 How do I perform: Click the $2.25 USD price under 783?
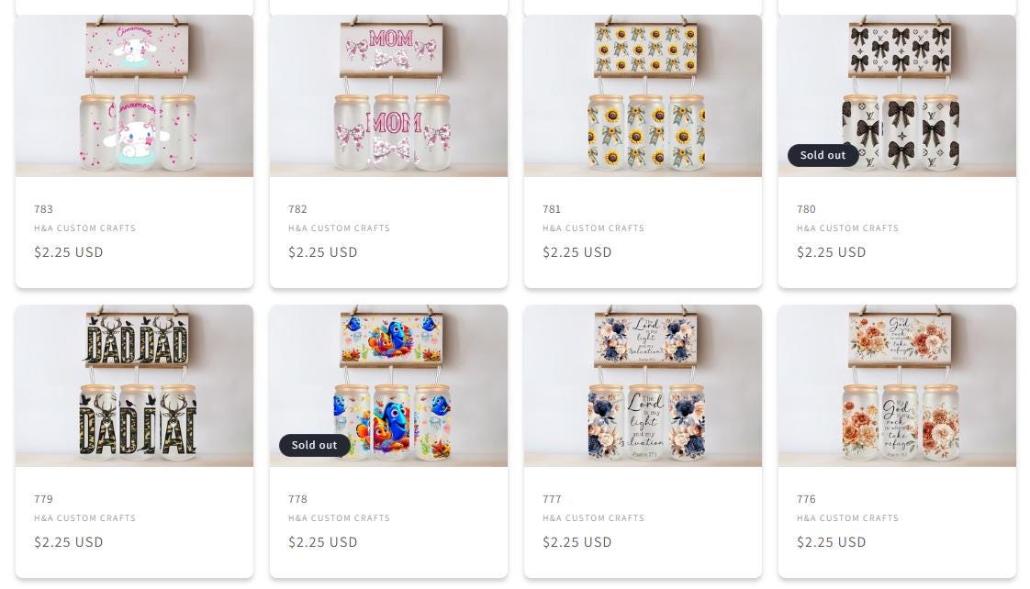(68, 252)
